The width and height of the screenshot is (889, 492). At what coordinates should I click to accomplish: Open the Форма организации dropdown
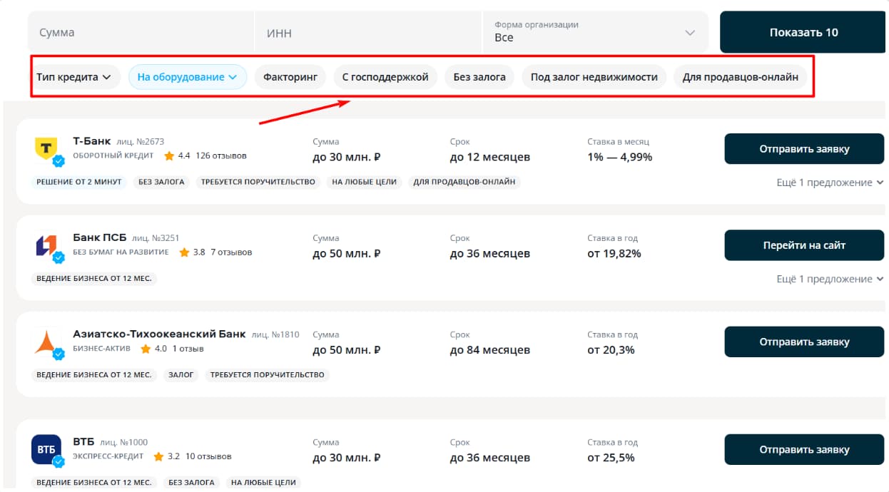click(595, 32)
